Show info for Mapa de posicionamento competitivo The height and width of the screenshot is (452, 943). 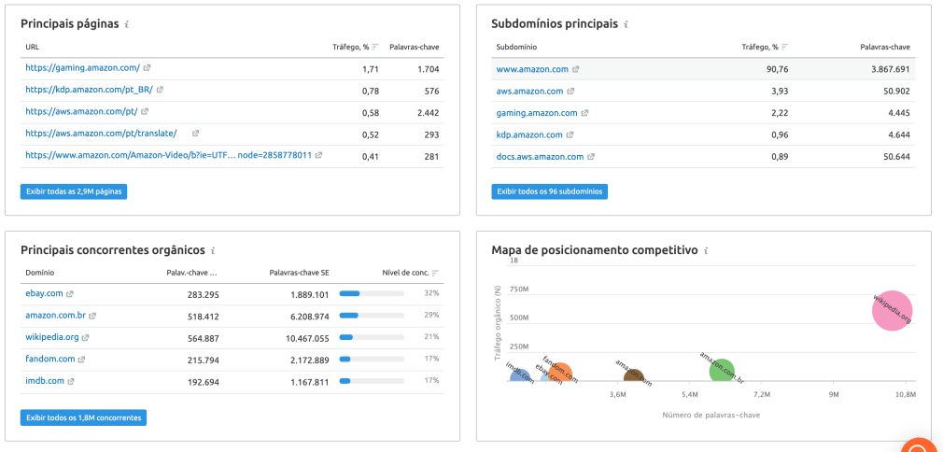coord(706,250)
